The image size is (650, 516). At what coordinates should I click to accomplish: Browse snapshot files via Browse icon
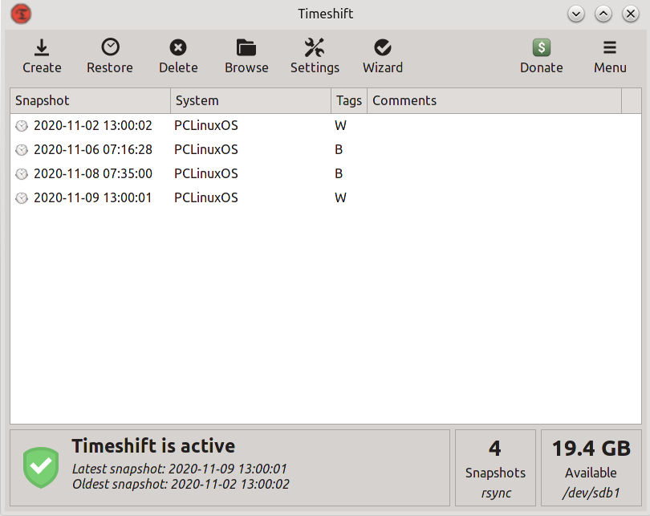click(246, 47)
